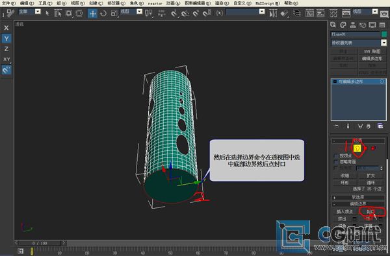The height and width of the screenshot is (256, 390).
Task: Open the Display panel monitor icon
Action: 372,25
